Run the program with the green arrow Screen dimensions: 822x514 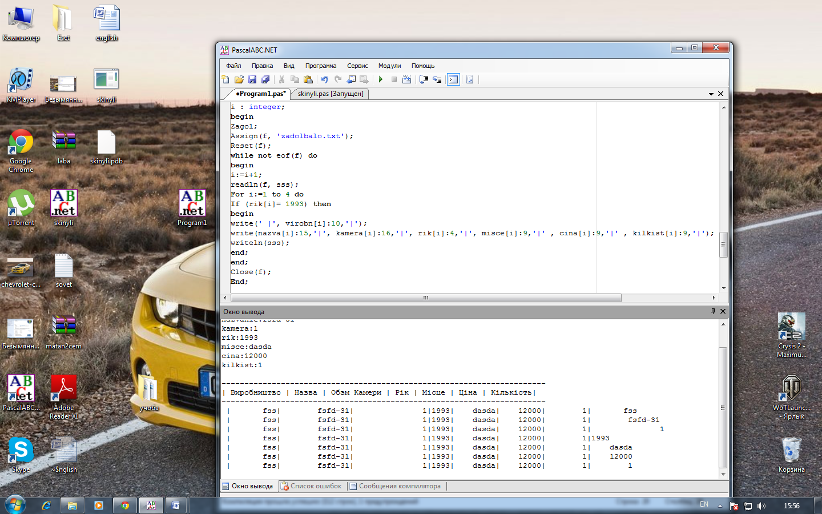tap(381, 79)
